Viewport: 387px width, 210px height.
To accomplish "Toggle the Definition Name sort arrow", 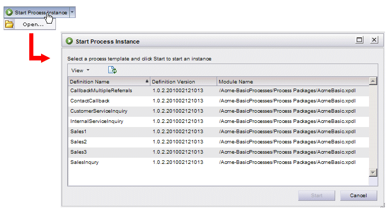I will pos(147,81).
